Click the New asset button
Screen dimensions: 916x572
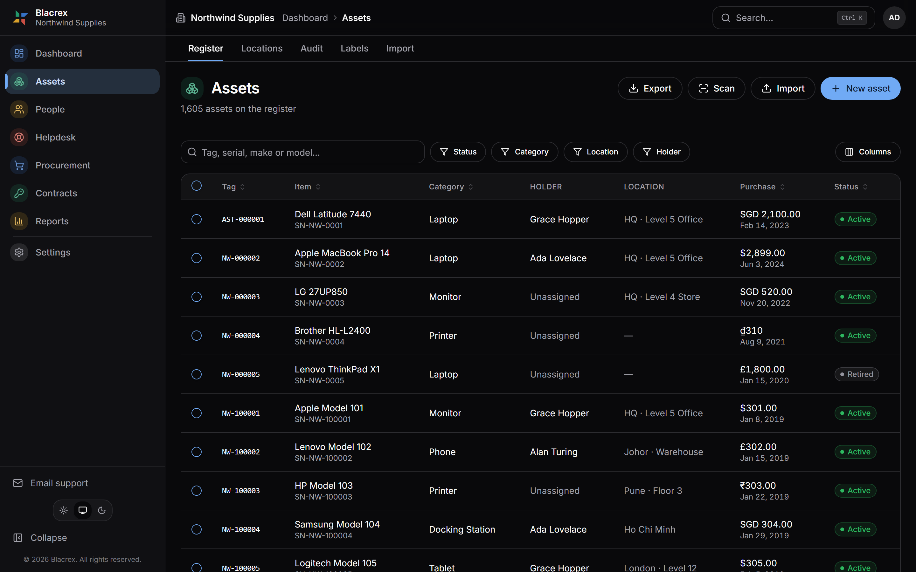860,89
